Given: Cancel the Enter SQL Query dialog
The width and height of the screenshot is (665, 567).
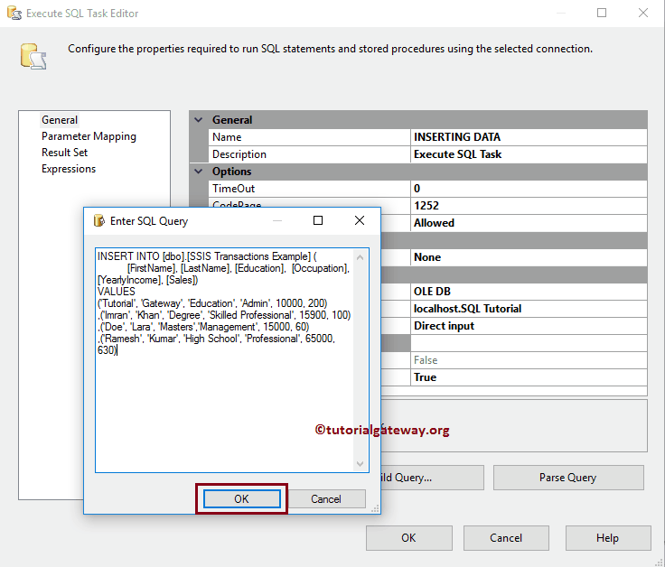Looking at the screenshot, I should tap(325, 498).
